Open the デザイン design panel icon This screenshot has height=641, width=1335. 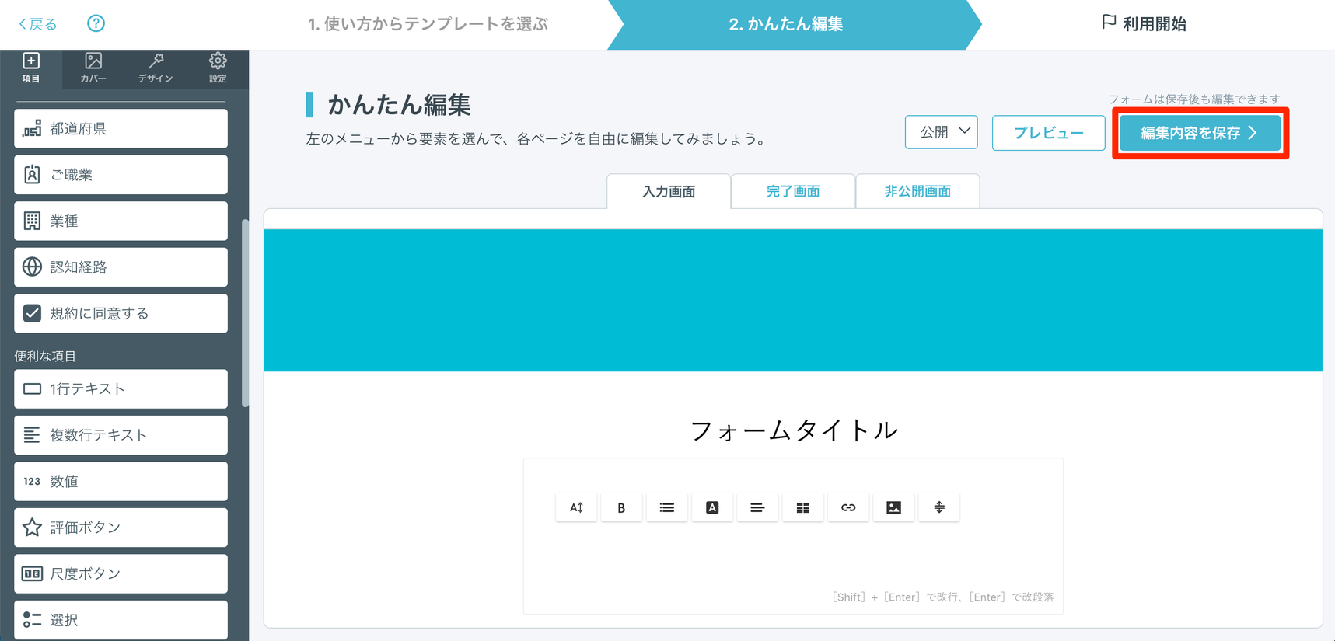click(156, 68)
